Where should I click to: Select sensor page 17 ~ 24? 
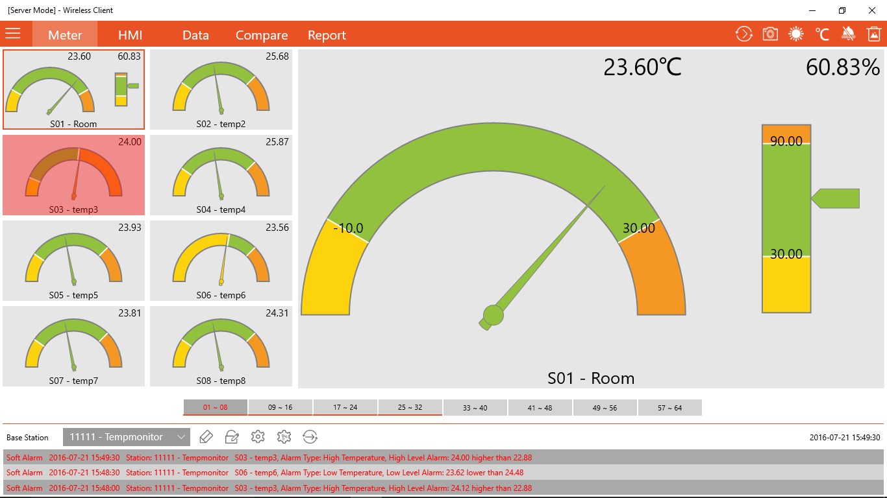coord(345,407)
